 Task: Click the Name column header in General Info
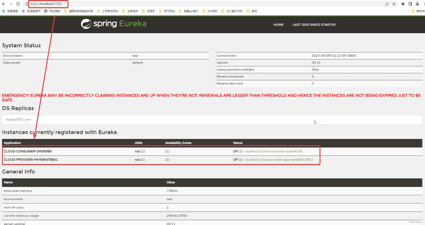click(8, 183)
